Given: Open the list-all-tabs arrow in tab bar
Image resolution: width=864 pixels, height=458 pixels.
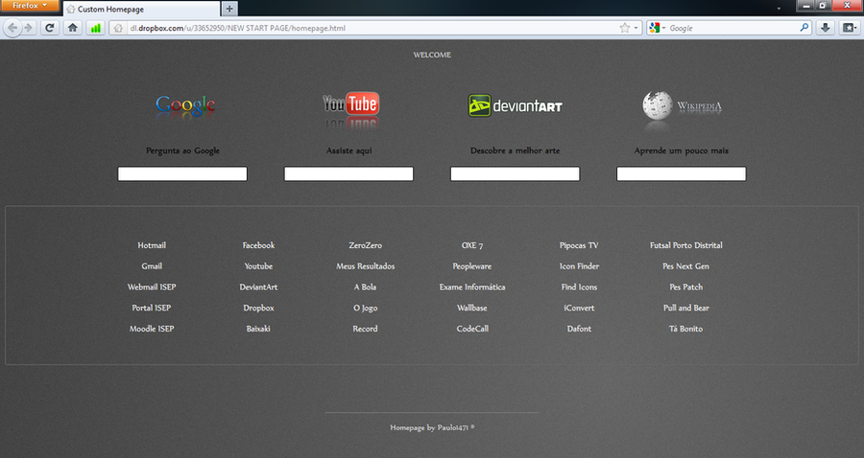Looking at the screenshot, I should [x=779, y=9].
